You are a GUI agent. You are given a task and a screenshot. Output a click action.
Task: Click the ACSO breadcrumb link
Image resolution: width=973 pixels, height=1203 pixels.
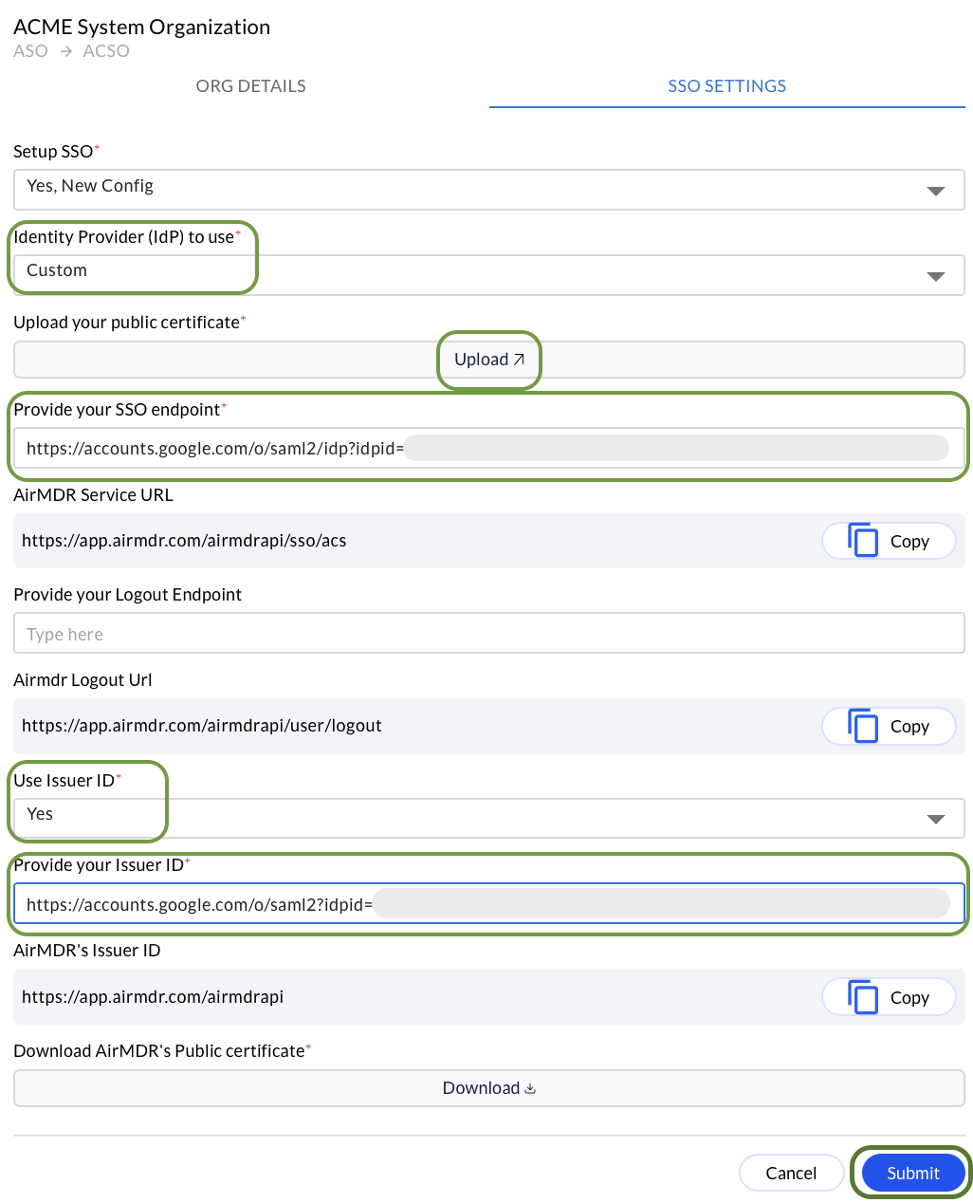(x=105, y=50)
